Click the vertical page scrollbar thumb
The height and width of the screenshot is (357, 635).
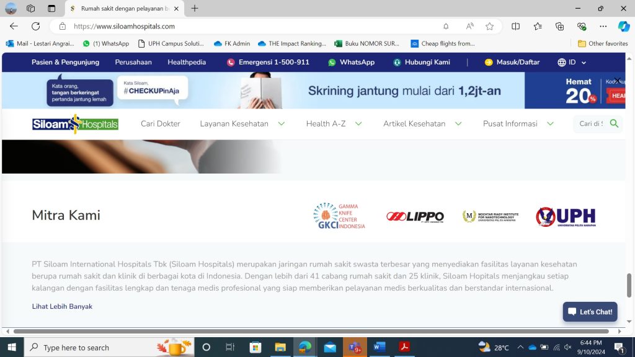[629, 285]
